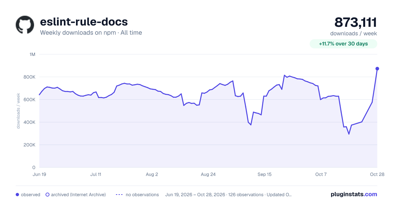Click the dashed 'no observations' legend line

click(x=119, y=195)
